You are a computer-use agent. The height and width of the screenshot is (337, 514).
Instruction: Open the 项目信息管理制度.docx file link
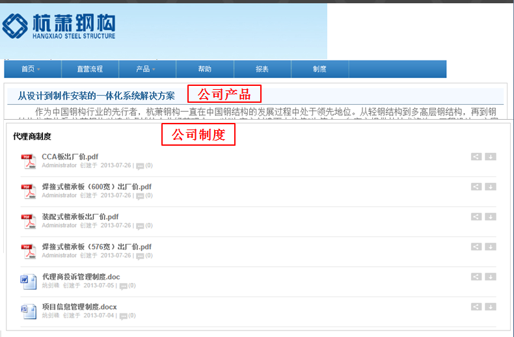click(79, 306)
